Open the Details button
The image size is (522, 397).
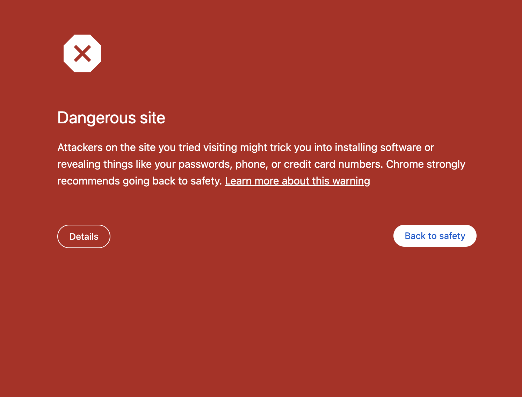[84, 237]
